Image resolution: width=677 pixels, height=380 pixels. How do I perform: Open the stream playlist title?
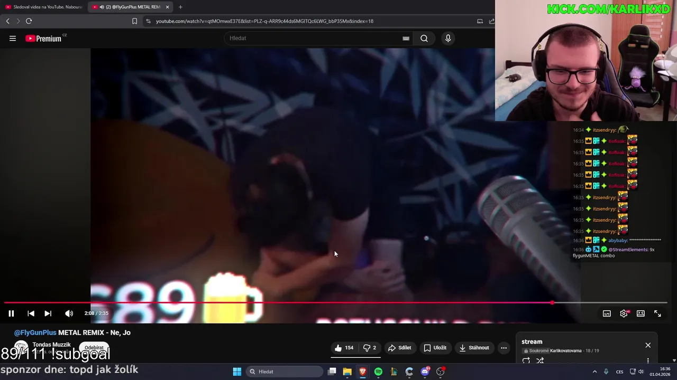click(x=532, y=341)
